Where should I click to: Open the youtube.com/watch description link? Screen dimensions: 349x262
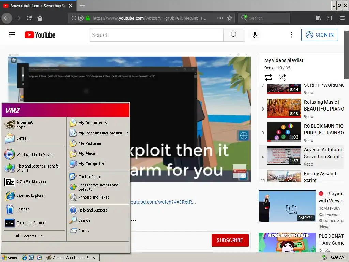pyautogui.click(x=163, y=202)
